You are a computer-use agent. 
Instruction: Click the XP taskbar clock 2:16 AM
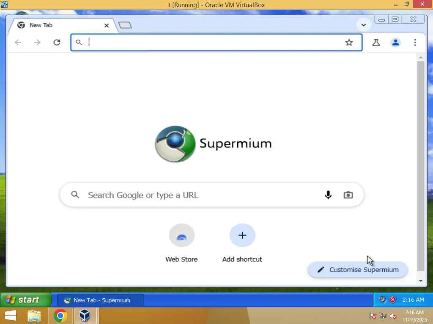coord(413,300)
